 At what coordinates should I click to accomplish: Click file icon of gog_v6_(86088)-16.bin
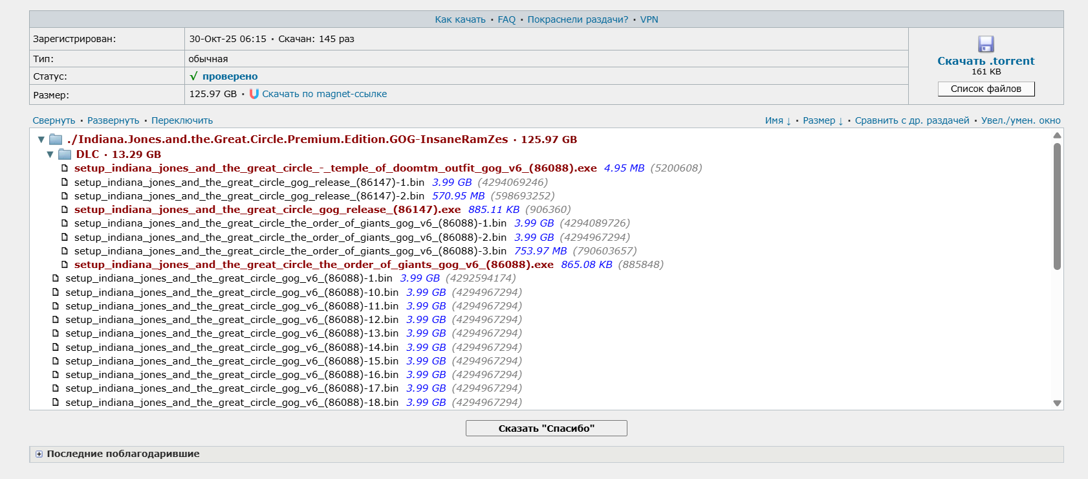coord(56,375)
